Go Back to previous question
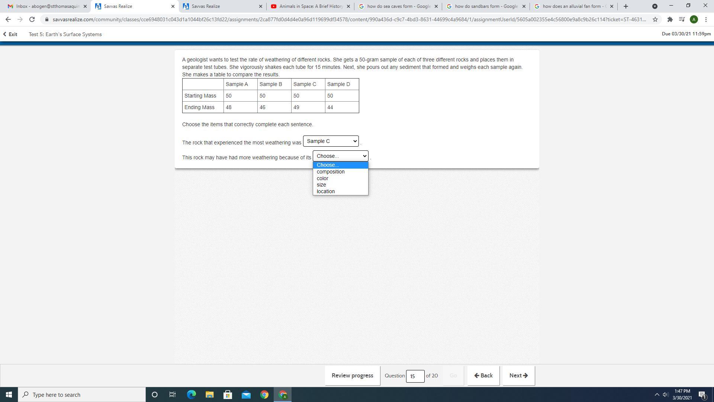714x402 pixels. 483,376
